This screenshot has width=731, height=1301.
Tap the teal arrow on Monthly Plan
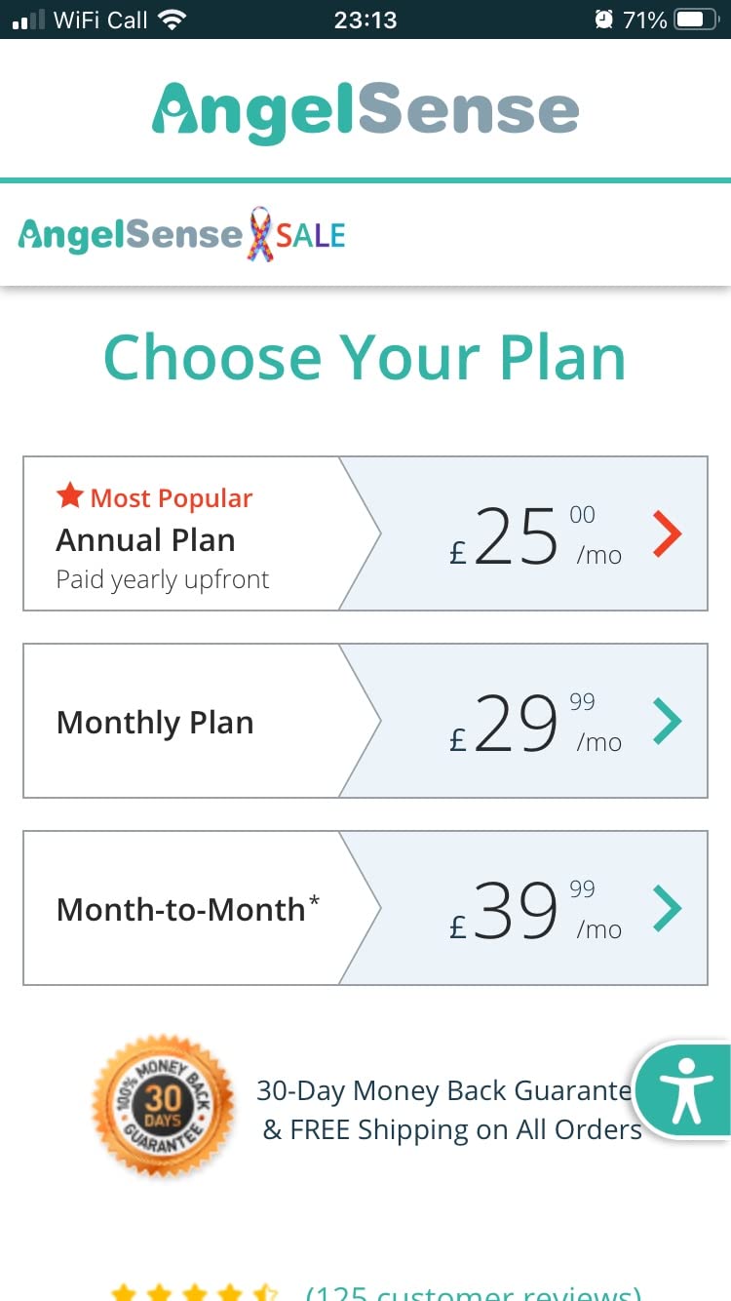click(x=668, y=721)
